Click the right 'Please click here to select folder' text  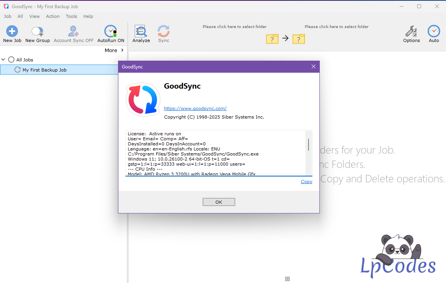337,27
